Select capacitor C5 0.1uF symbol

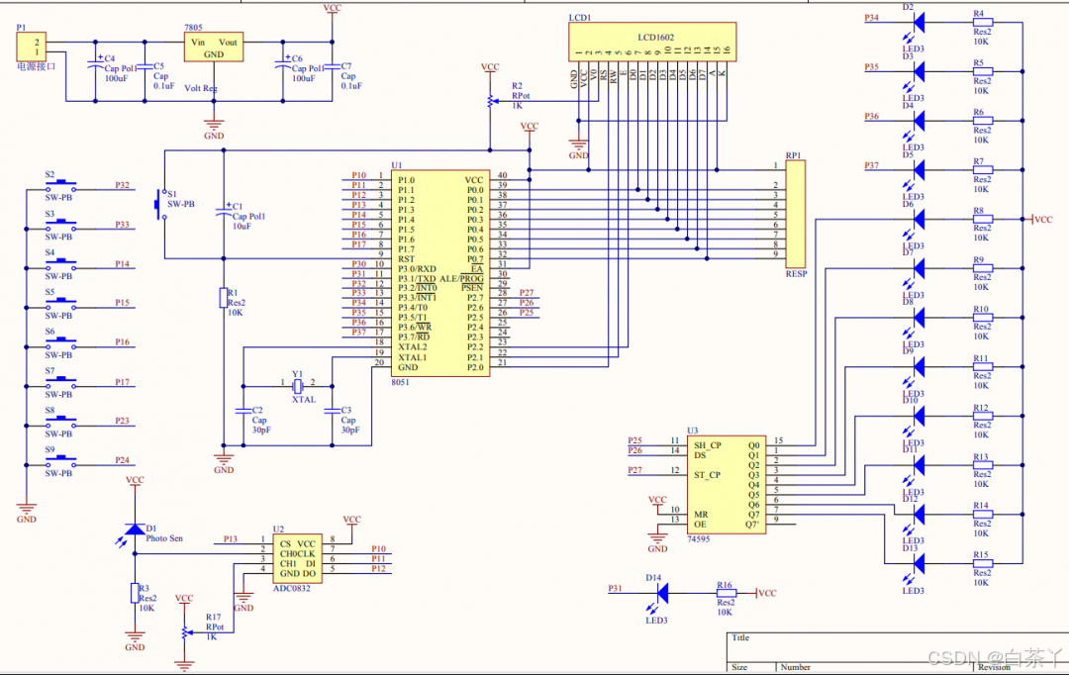(x=145, y=67)
